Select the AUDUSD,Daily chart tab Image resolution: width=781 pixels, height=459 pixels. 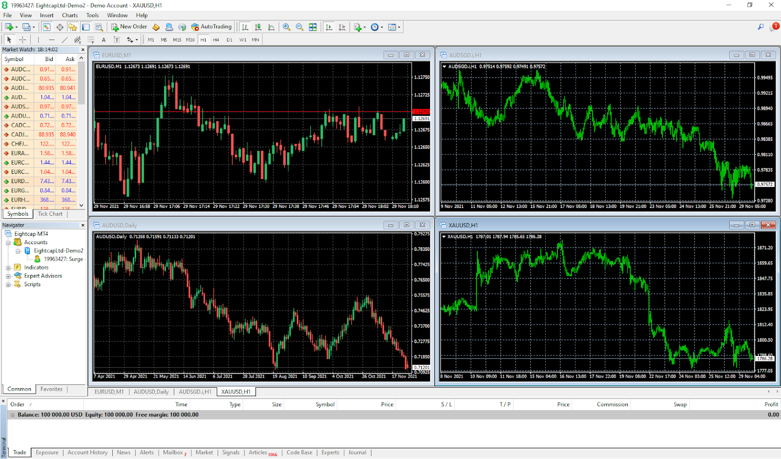point(151,392)
